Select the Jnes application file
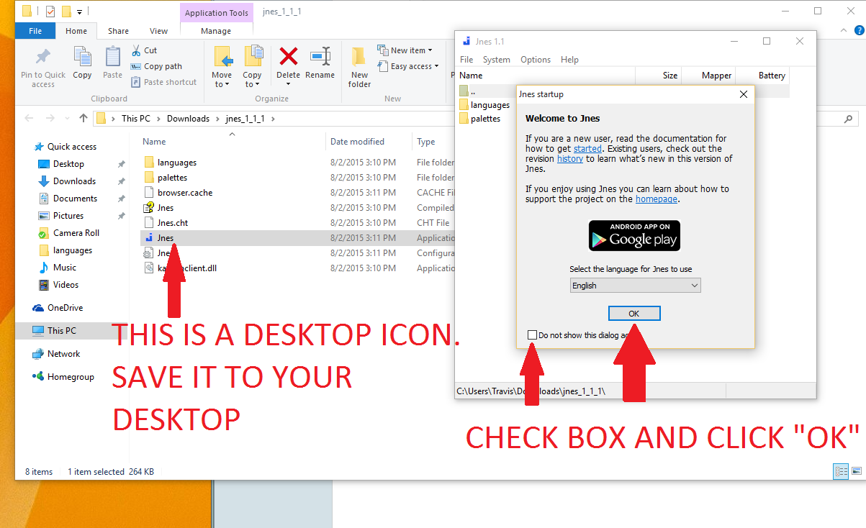Viewport: 866px width, 528px height. 165,238
